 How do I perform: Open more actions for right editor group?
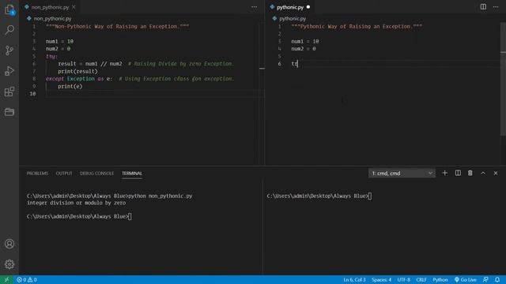pos(496,7)
